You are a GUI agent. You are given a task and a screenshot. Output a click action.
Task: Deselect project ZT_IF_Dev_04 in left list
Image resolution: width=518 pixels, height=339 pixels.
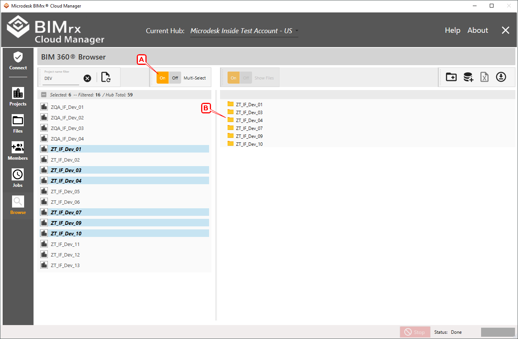click(124, 181)
